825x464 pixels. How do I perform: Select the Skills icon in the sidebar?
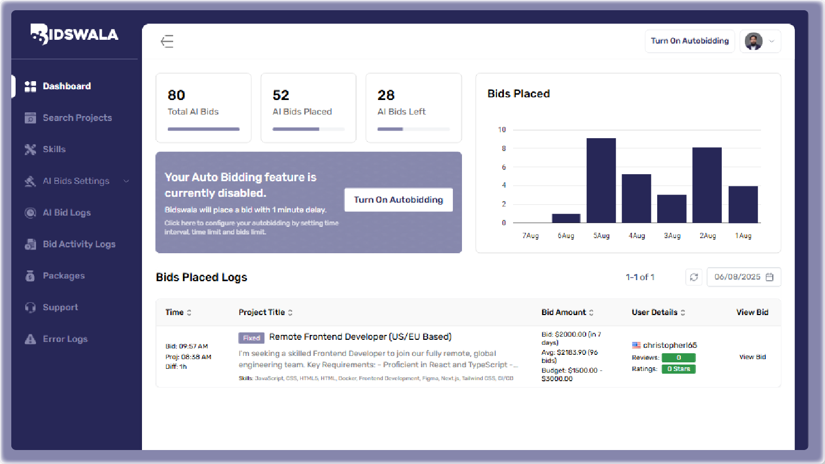point(31,149)
